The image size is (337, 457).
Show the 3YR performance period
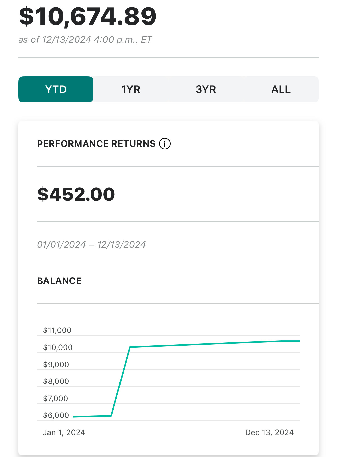(206, 89)
